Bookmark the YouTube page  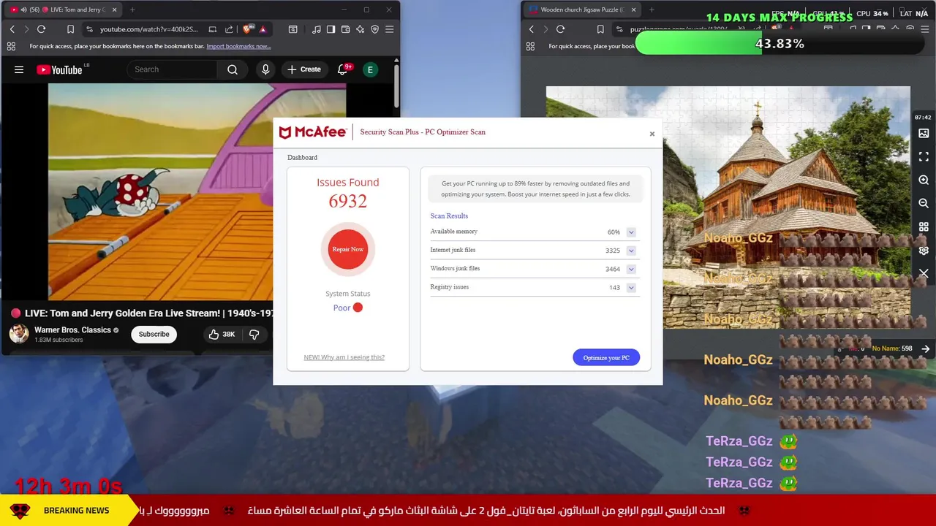click(70, 29)
